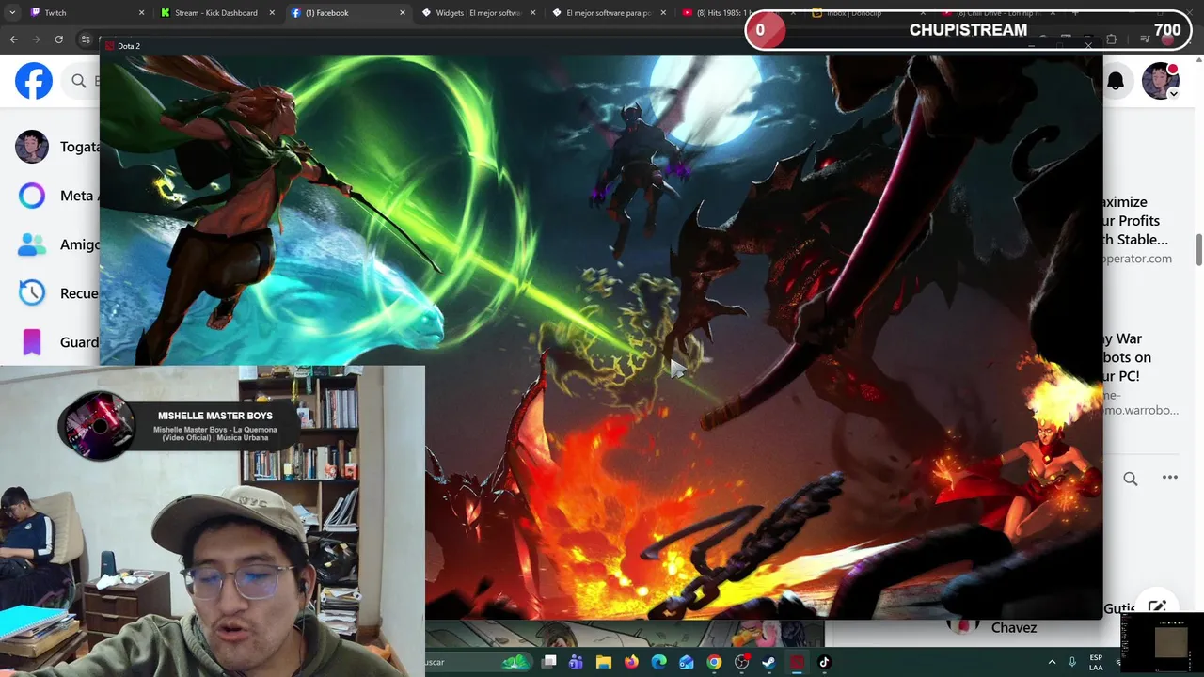The width and height of the screenshot is (1204, 677).
Task: Switch to El mejor software para tab
Action: point(609,13)
